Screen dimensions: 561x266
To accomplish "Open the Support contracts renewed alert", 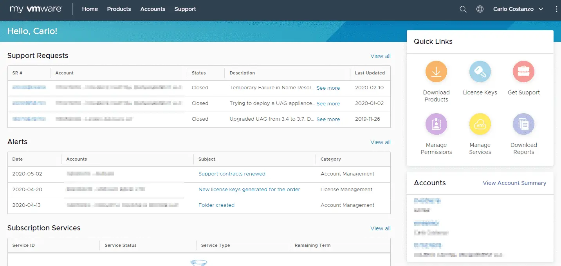I will (x=232, y=174).
